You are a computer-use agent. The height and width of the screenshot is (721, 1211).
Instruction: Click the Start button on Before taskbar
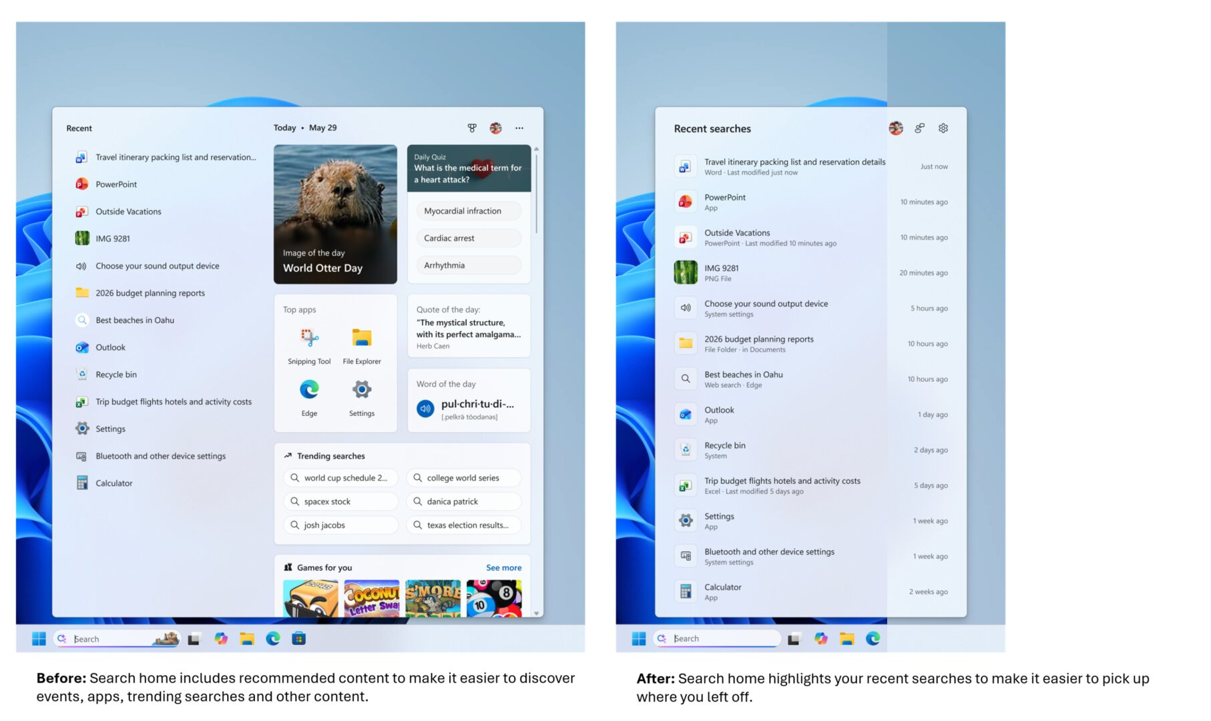pyautogui.click(x=39, y=639)
